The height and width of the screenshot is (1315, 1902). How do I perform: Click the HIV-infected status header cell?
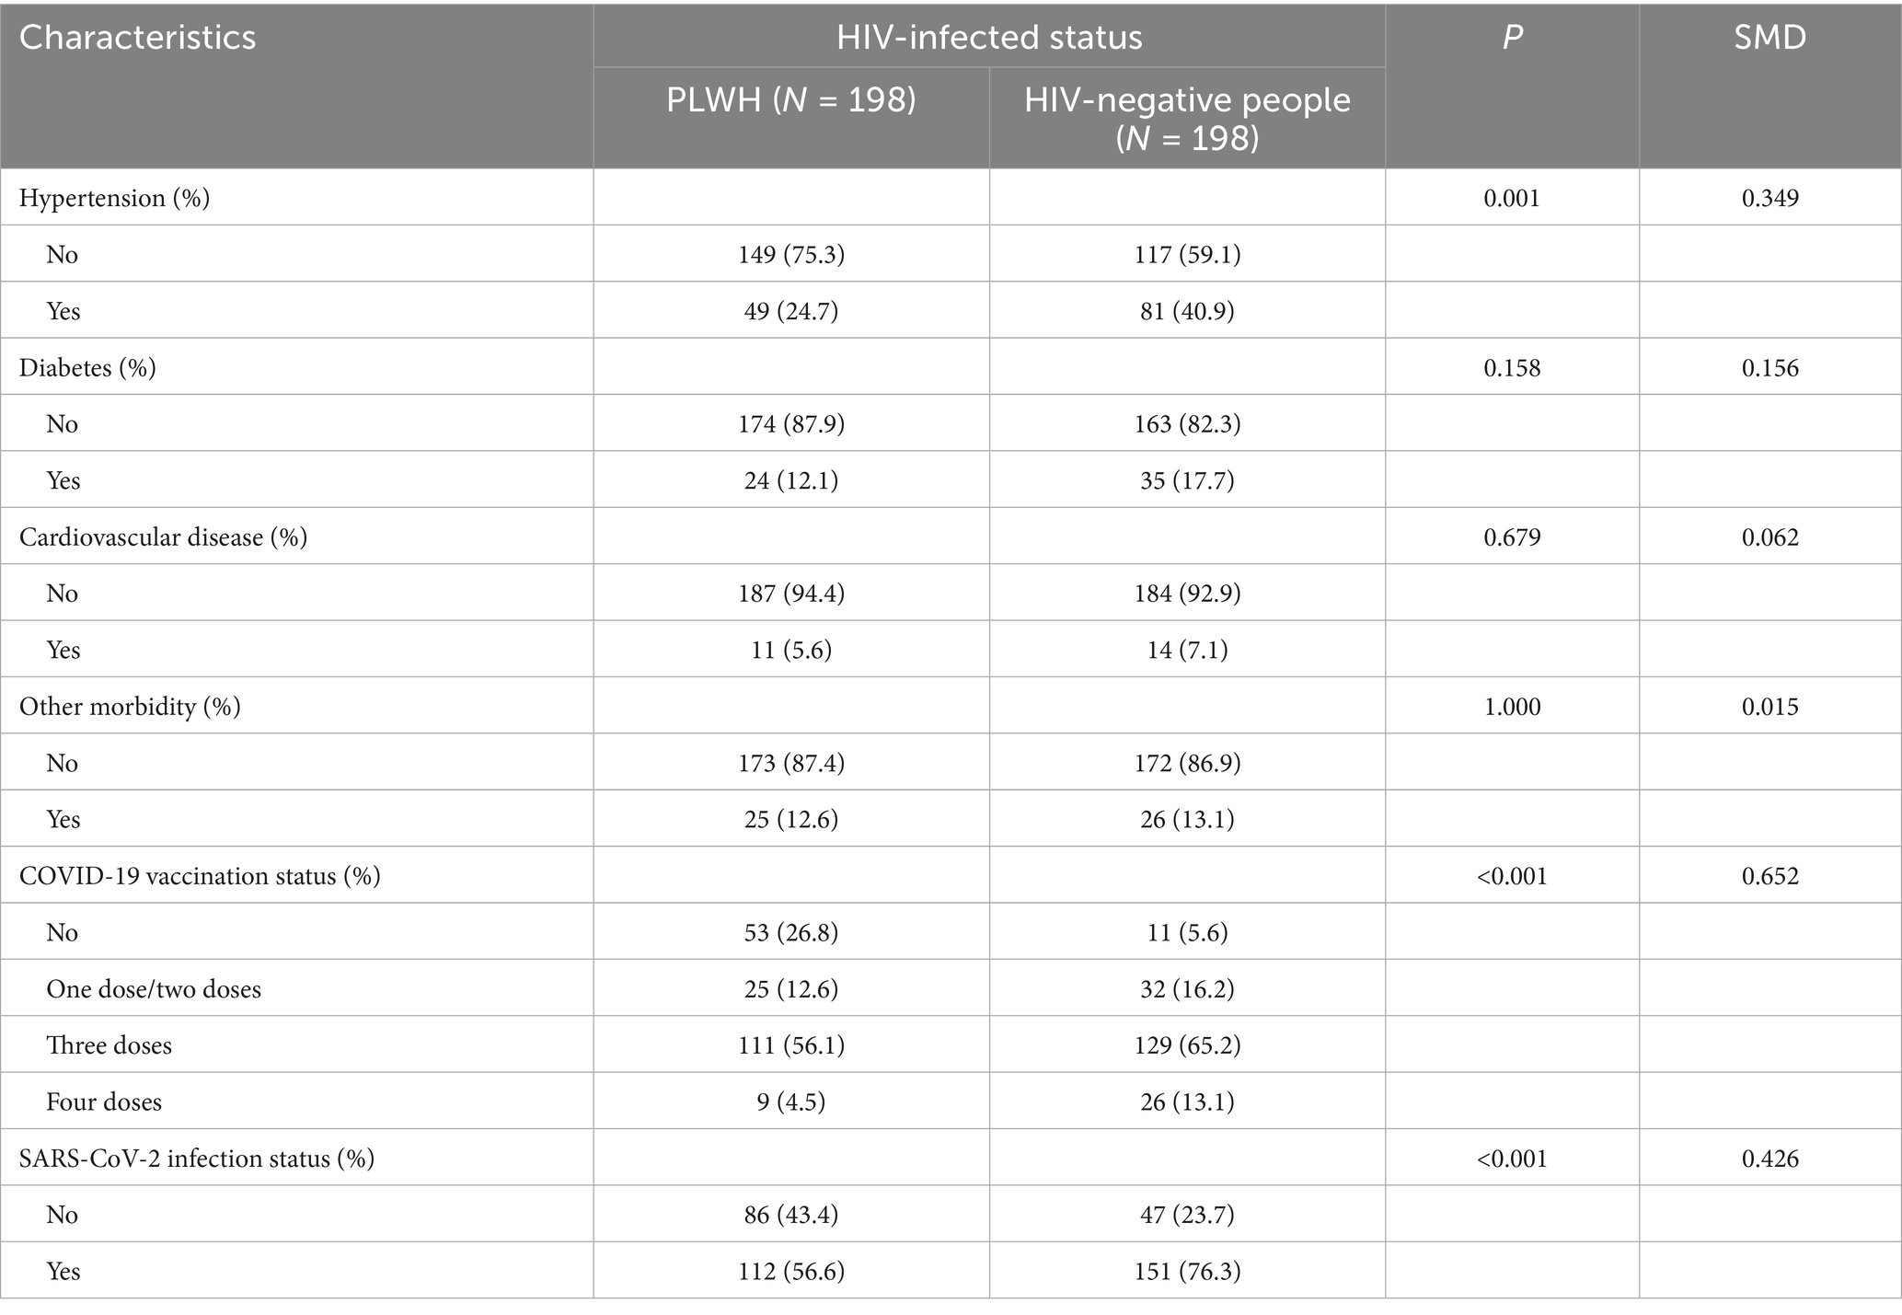[x=989, y=38]
